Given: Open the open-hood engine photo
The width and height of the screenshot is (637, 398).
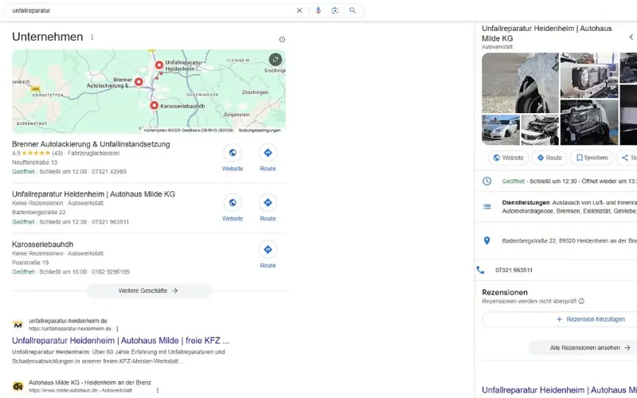Looking at the screenshot, I should click(x=540, y=130).
